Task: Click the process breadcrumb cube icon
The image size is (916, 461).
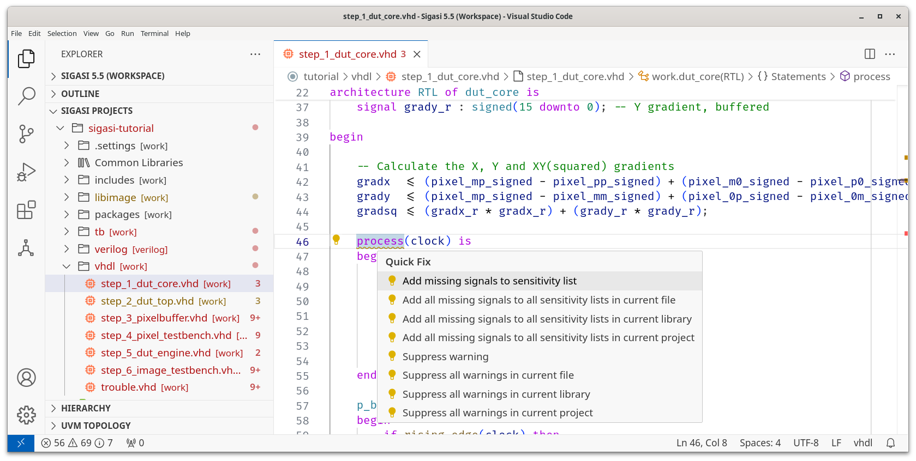Action: (x=845, y=76)
